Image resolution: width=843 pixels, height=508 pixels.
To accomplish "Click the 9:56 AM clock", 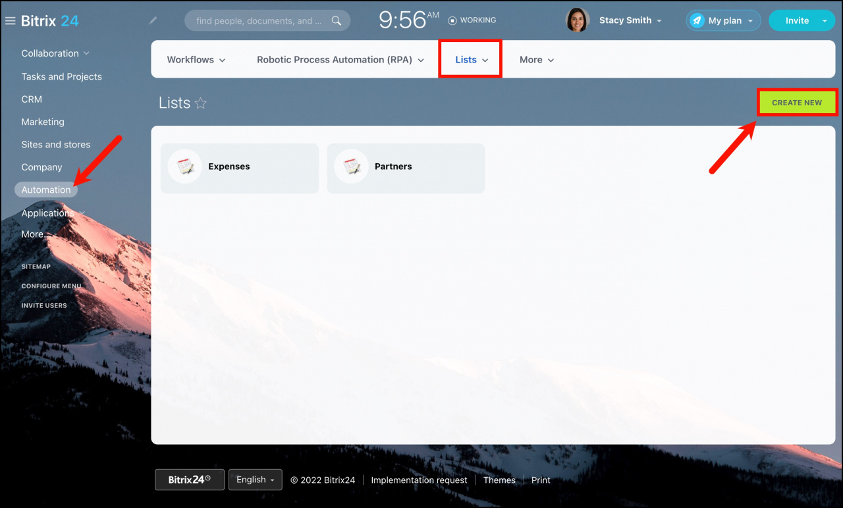I will [x=409, y=20].
